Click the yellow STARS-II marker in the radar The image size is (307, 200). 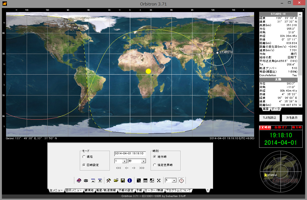pyautogui.click(x=265, y=175)
